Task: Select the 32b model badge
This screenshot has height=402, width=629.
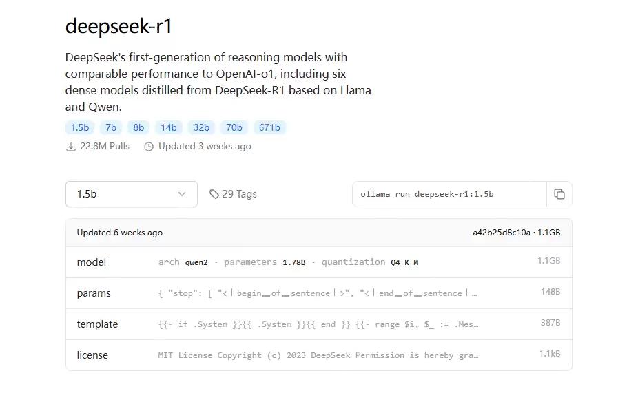Action: click(201, 127)
